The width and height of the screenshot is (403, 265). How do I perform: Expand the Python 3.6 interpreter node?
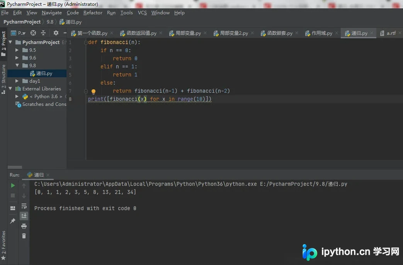coord(17,97)
